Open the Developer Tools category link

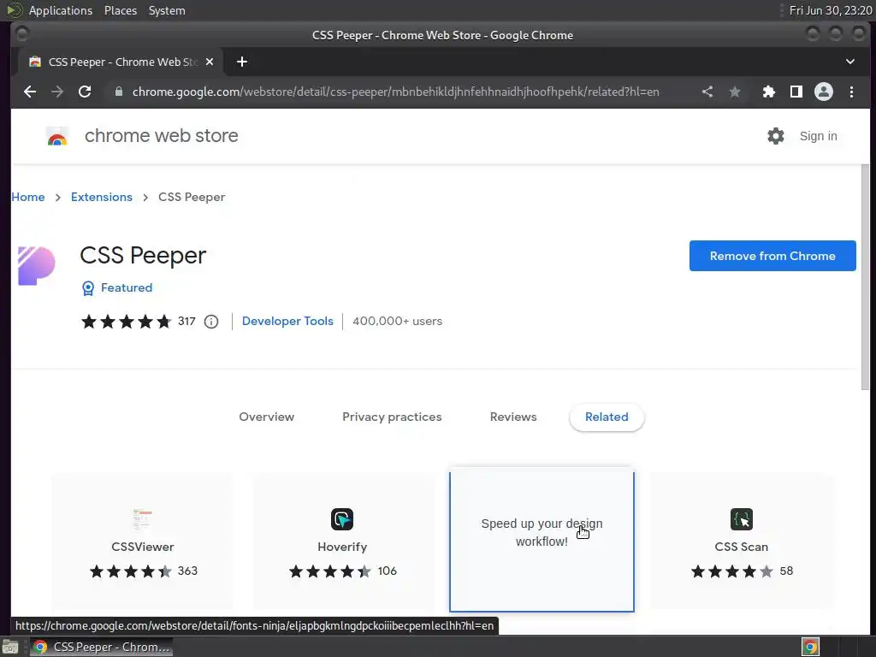pos(287,322)
